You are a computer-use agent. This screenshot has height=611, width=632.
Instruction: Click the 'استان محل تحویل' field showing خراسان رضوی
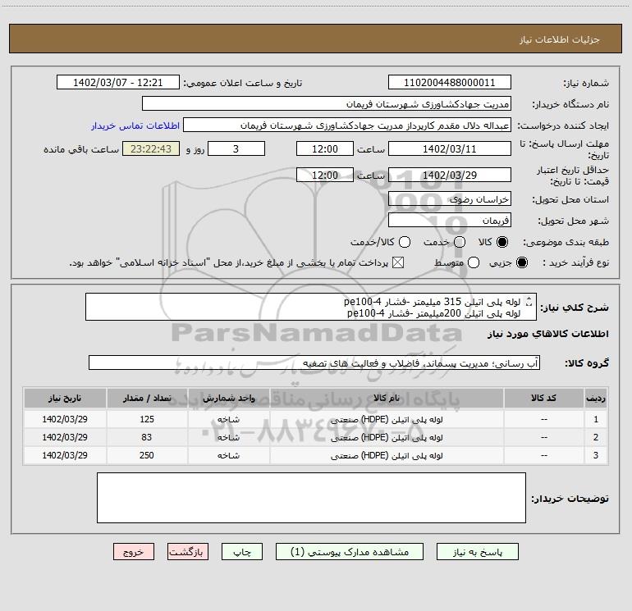(x=449, y=199)
